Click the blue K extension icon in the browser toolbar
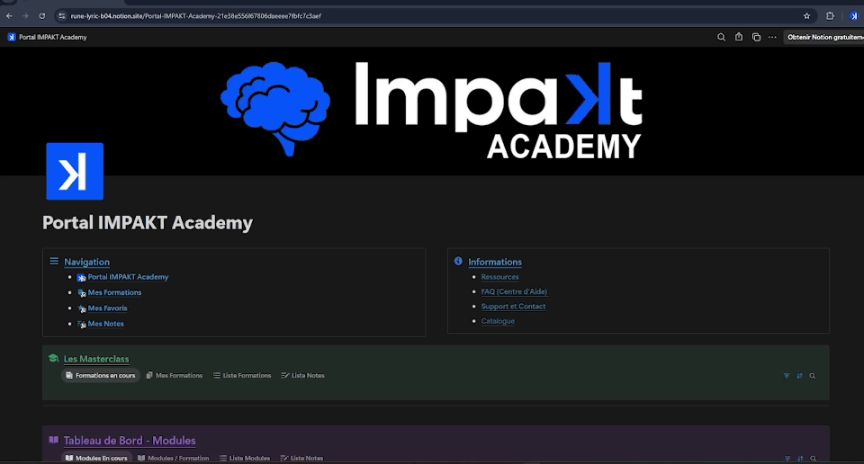The height and width of the screenshot is (464, 864). coord(853,16)
